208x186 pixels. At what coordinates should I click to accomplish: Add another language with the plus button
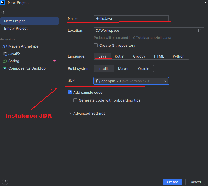click(194, 56)
